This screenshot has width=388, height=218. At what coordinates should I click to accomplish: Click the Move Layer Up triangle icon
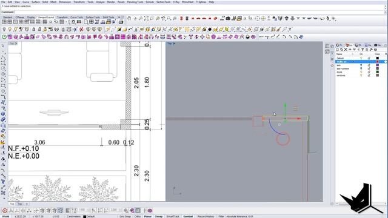click(x=350, y=50)
